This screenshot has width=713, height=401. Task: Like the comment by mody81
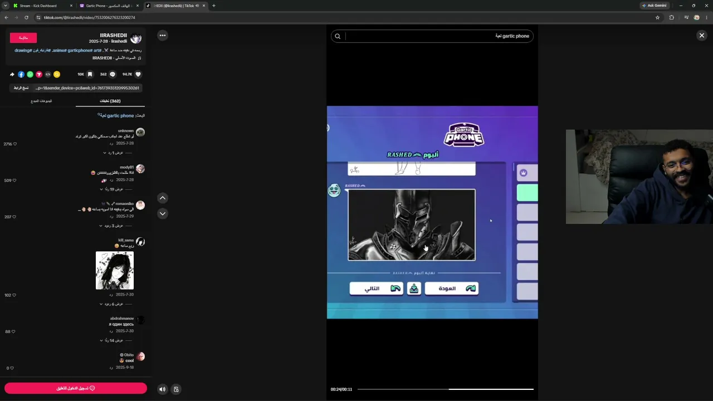click(x=14, y=180)
